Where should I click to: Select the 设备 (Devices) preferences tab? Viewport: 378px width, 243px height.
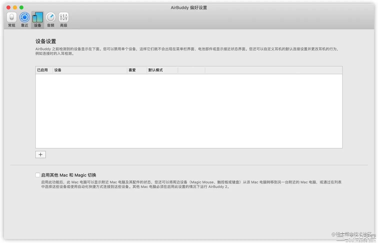pos(37,20)
